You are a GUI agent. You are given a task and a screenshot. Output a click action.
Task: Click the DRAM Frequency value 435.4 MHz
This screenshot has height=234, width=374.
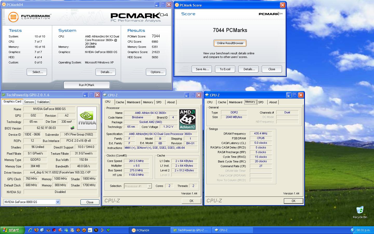(x=261, y=133)
